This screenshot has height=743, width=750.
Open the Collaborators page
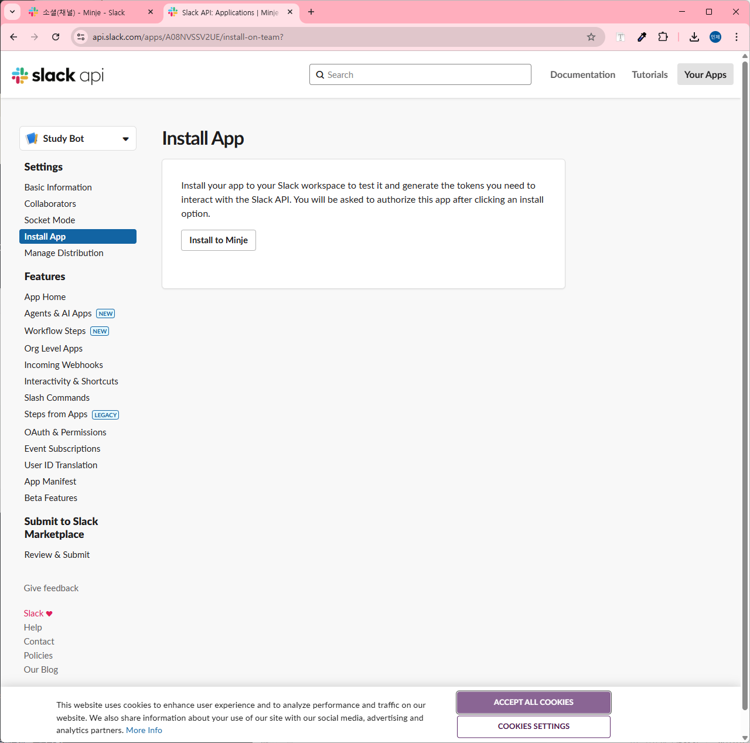(50, 204)
